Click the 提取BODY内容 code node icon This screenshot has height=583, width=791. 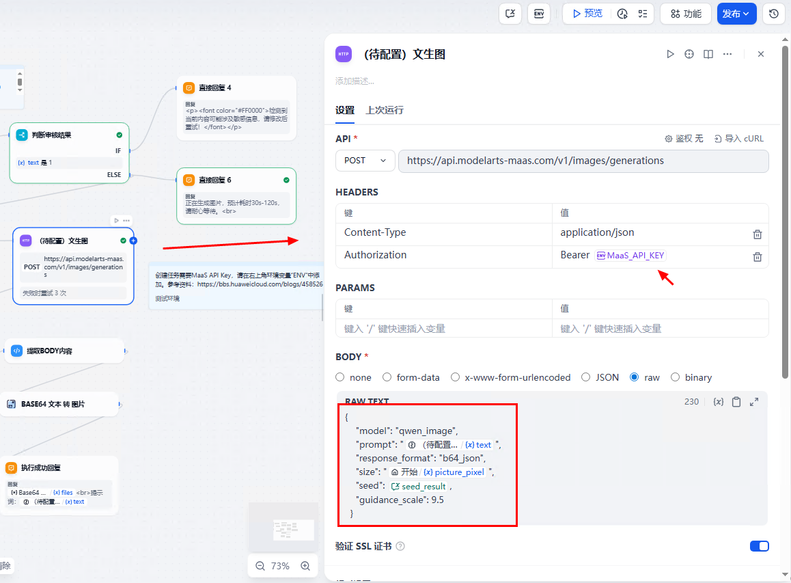(16, 351)
